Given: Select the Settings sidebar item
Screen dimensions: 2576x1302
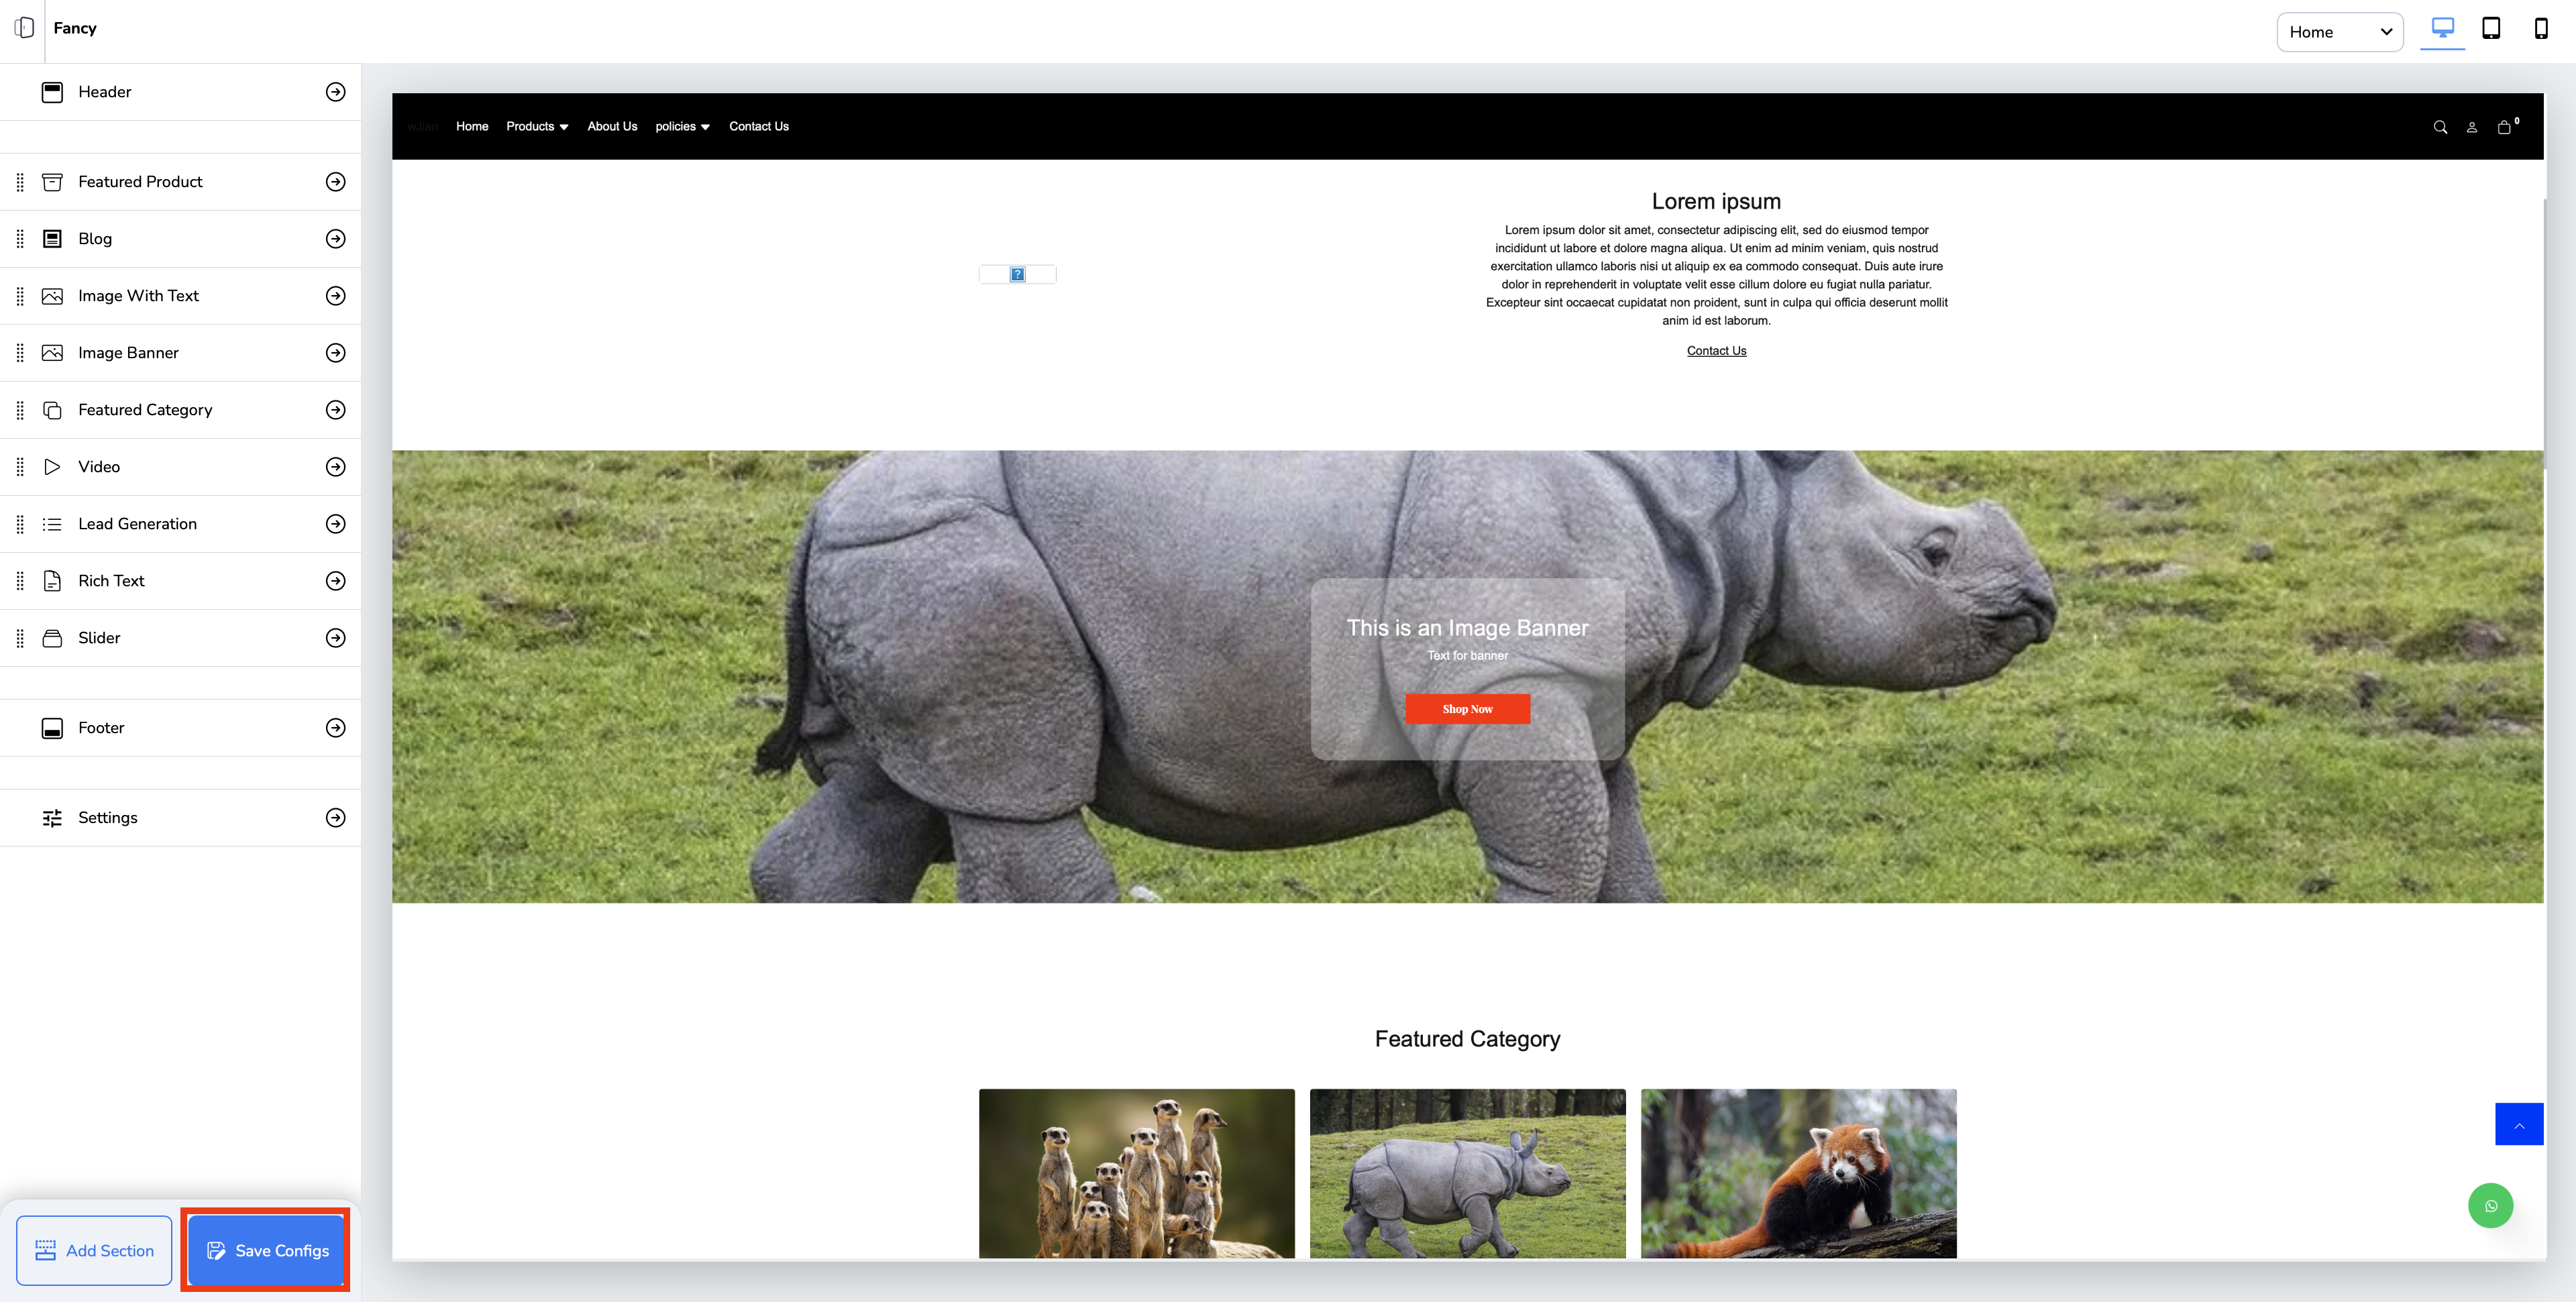Looking at the screenshot, I should 108,818.
